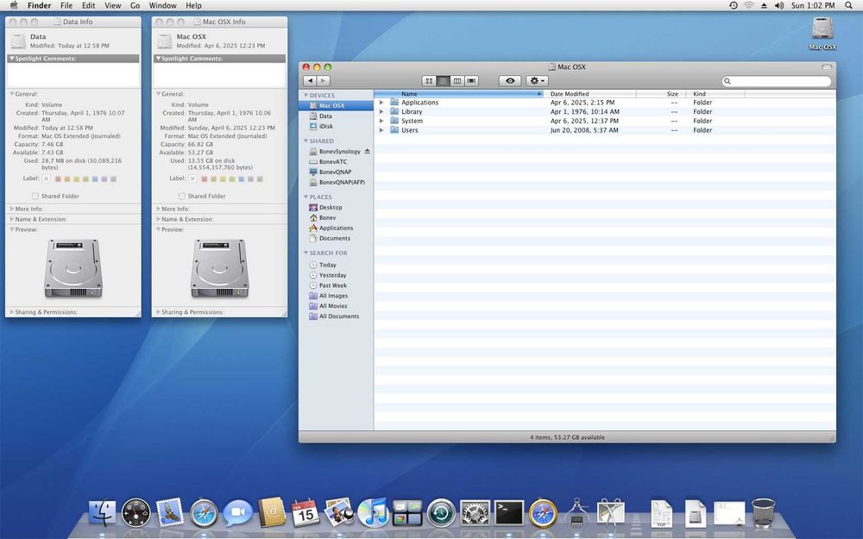Screen dimensions: 863x539
Task: Switch Finder to column view
Action: click(457, 81)
